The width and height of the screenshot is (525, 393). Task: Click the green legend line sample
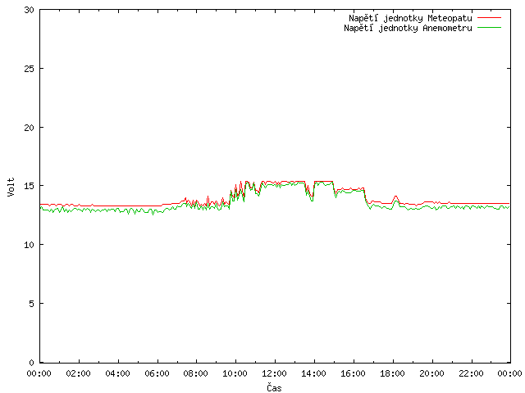(489, 28)
